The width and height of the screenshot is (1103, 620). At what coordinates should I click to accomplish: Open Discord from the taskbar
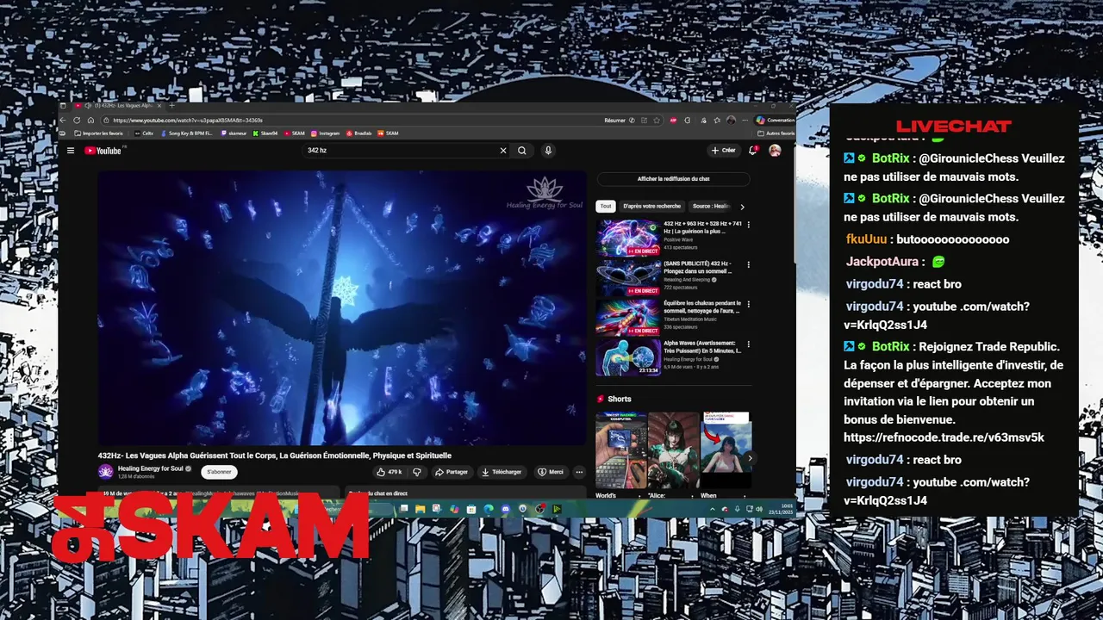[505, 509]
